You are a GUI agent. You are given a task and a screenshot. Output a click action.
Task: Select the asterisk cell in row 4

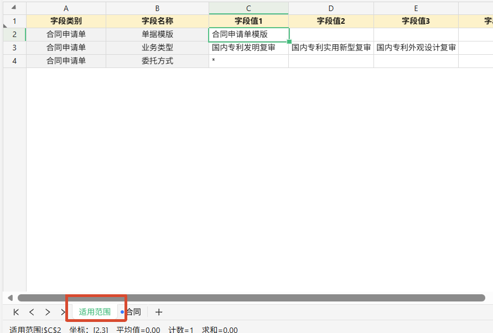click(x=248, y=61)
